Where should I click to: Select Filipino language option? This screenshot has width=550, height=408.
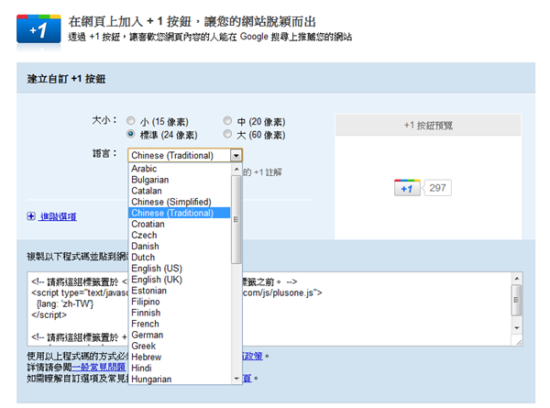click(x=180, y=302)
